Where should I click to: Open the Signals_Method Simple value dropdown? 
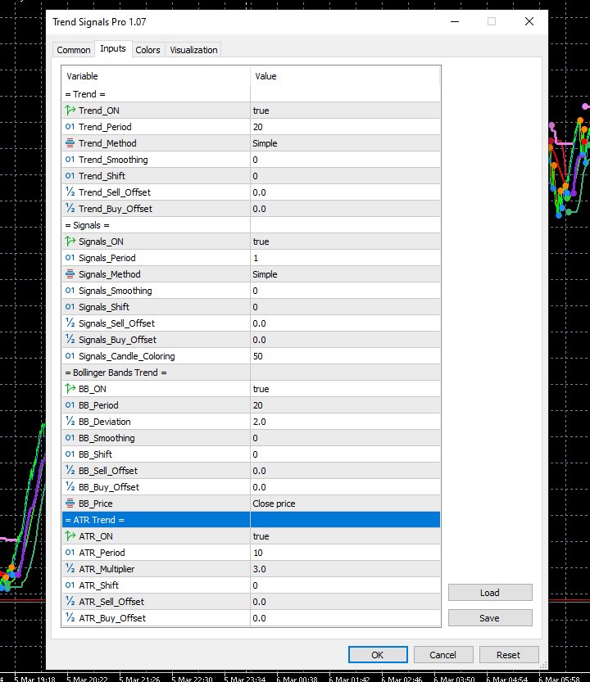point(345,274)
